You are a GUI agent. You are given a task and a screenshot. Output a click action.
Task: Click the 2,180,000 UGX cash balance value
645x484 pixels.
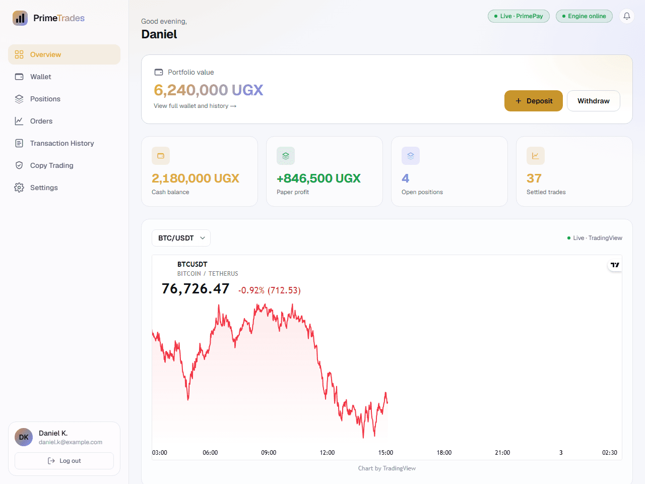(x=196, y=178)
